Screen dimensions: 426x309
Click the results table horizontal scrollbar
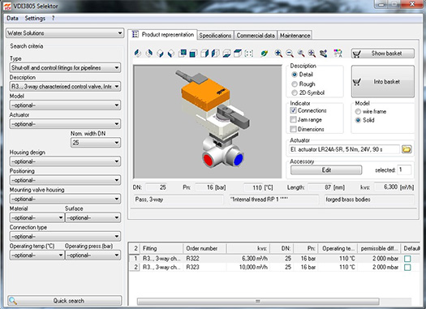[258, 301]
